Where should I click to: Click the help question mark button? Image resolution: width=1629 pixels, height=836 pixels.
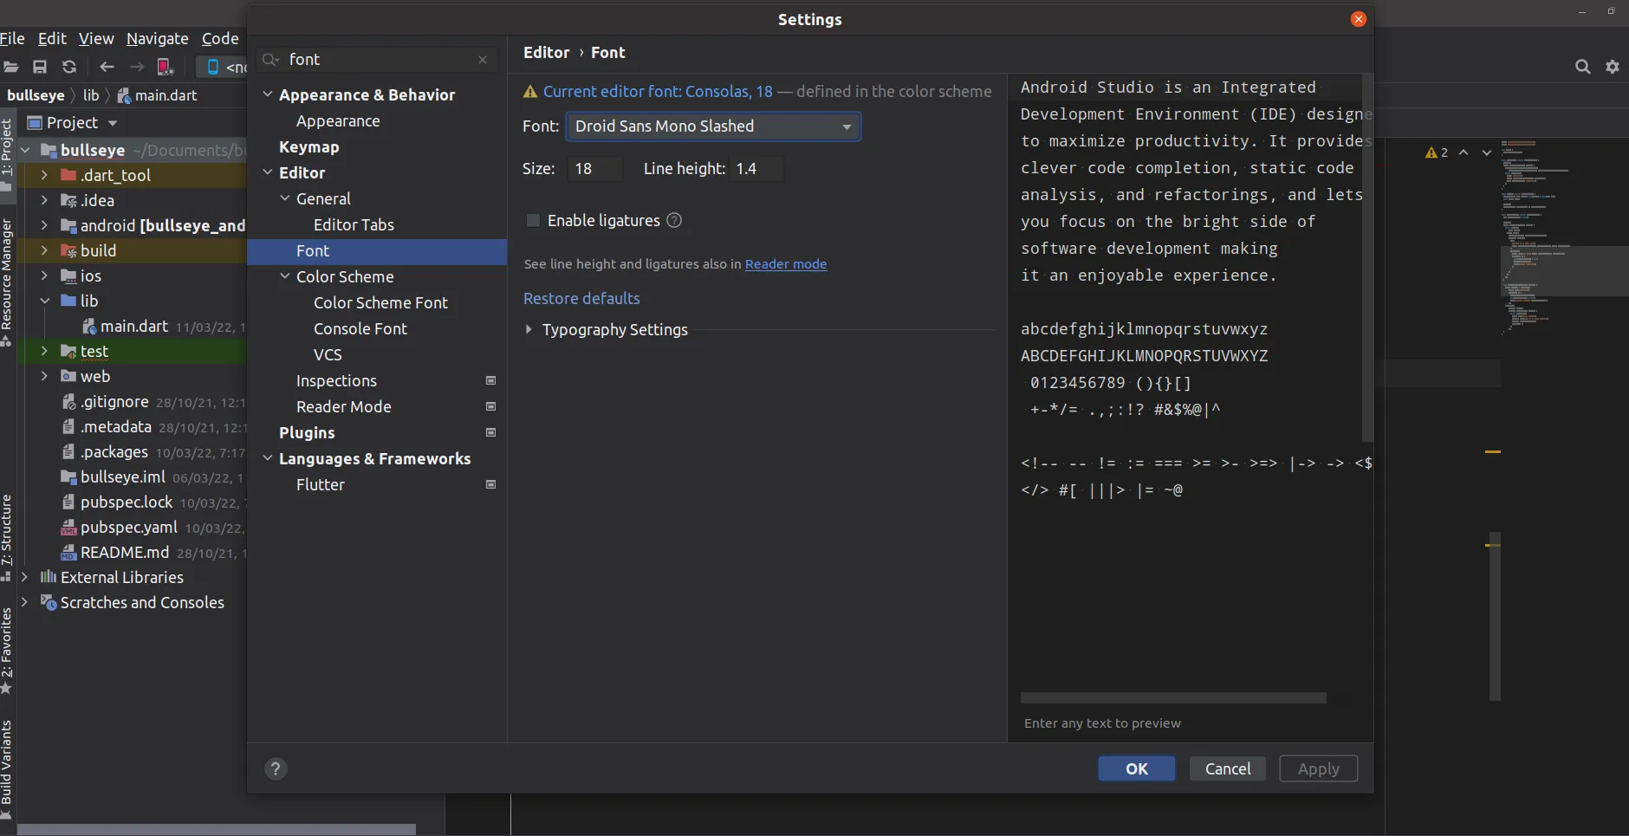(x=276, y=768)
